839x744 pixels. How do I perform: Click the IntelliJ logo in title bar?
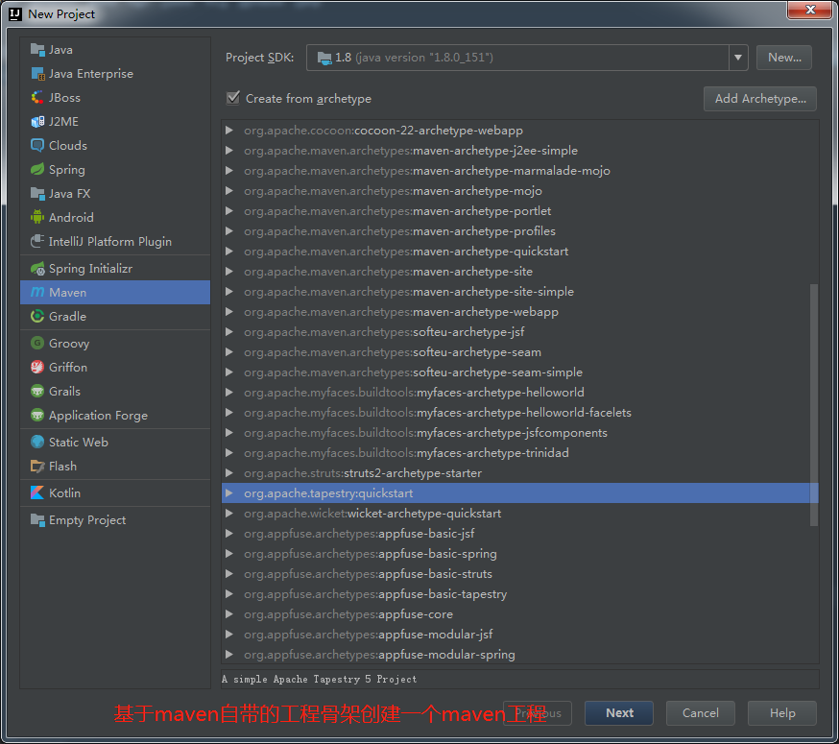click(15, 13)
